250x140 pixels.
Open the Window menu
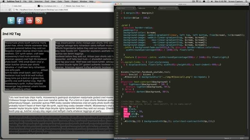83,1
